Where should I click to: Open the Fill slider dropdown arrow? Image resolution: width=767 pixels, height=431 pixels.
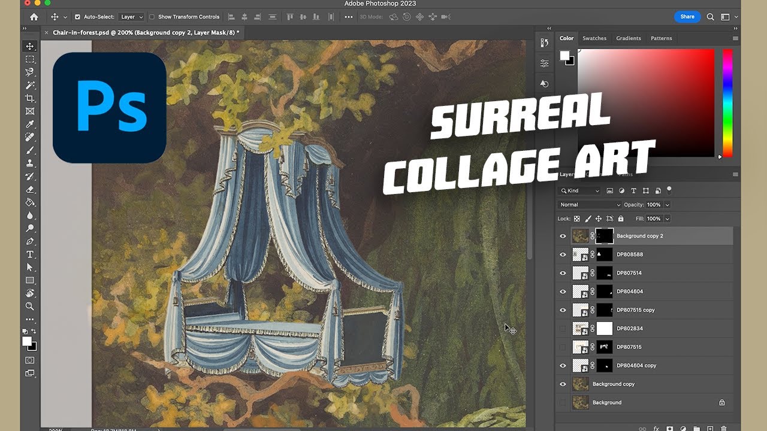[x=667, y=219]
